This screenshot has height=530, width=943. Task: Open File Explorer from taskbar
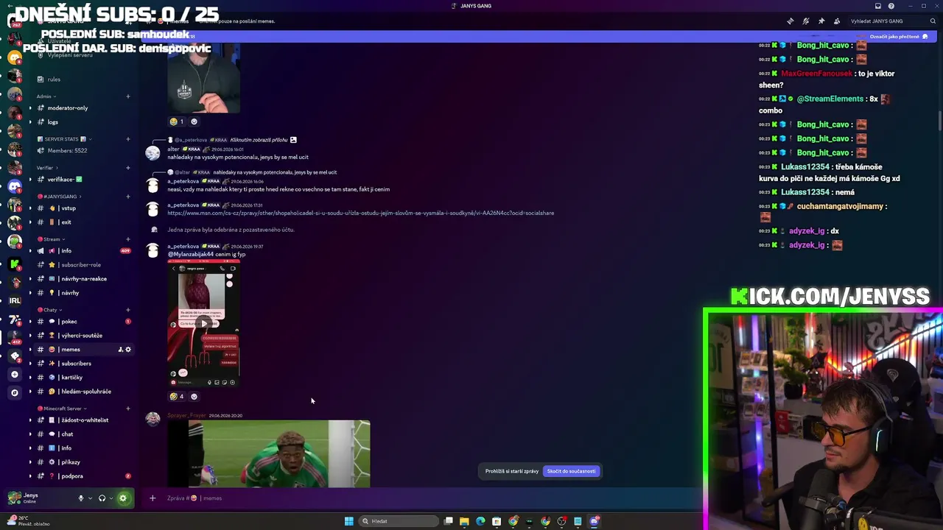click(464, 521)
